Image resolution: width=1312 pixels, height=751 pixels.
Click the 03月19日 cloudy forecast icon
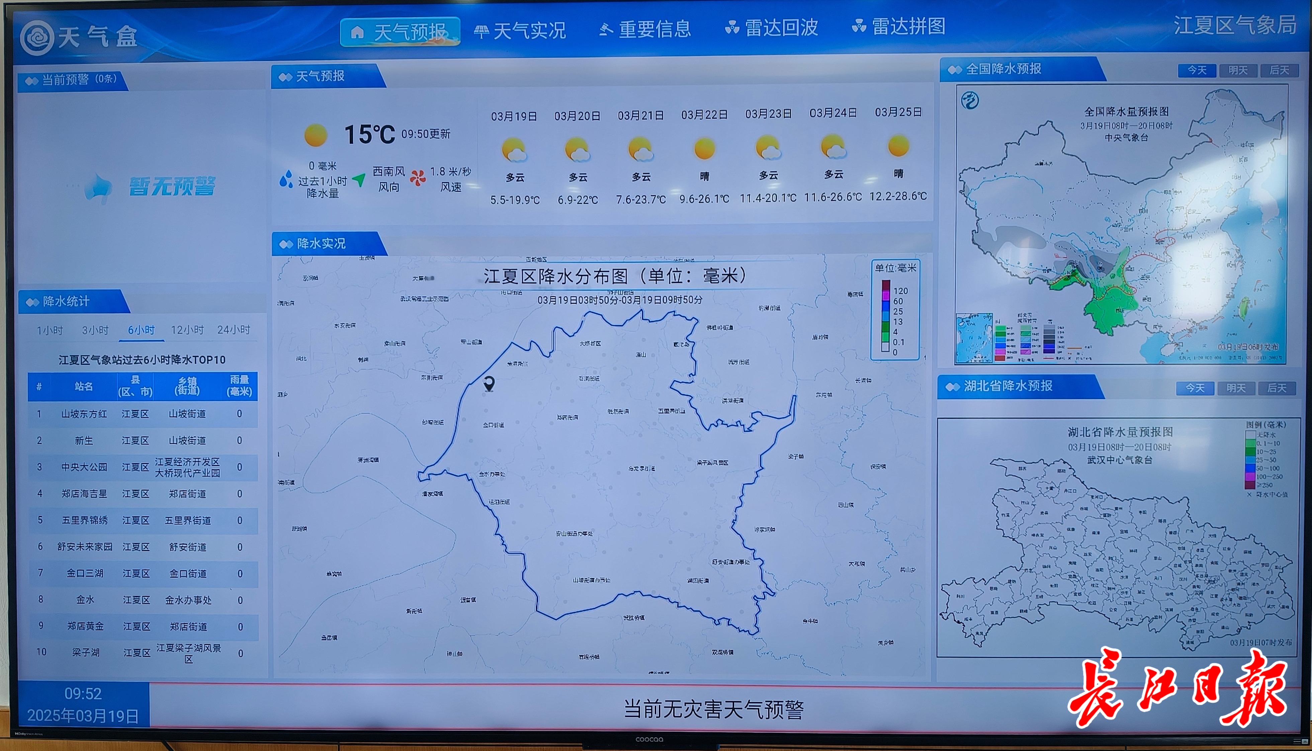(514, 150)
